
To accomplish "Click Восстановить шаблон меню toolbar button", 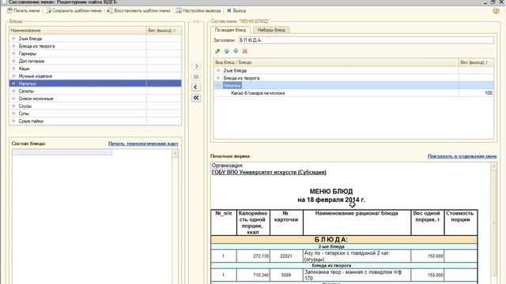I will click(139, 10).
